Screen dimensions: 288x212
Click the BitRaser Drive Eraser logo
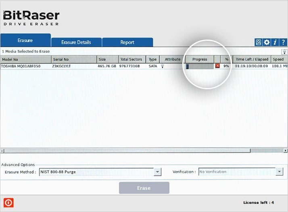pyautogui.click(x=31, y=18)
